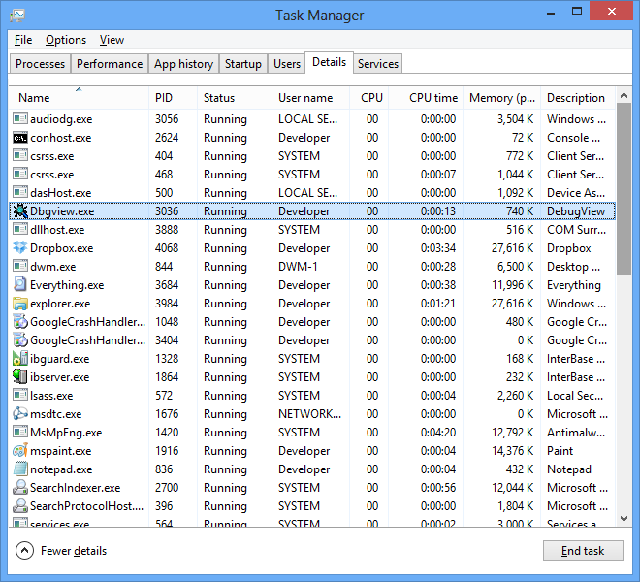Click the Task Manager title bar icon
640x582 pixels.
17,16
